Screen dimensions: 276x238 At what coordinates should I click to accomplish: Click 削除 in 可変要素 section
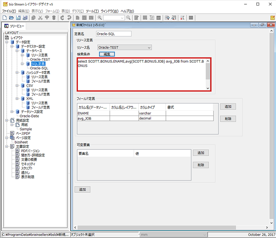click(201, 165)
